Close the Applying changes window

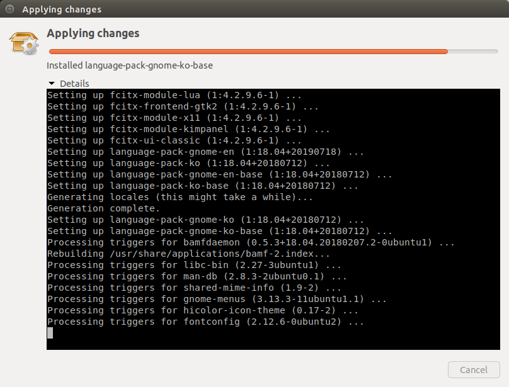pyautogui.click(x=9, y=9)
